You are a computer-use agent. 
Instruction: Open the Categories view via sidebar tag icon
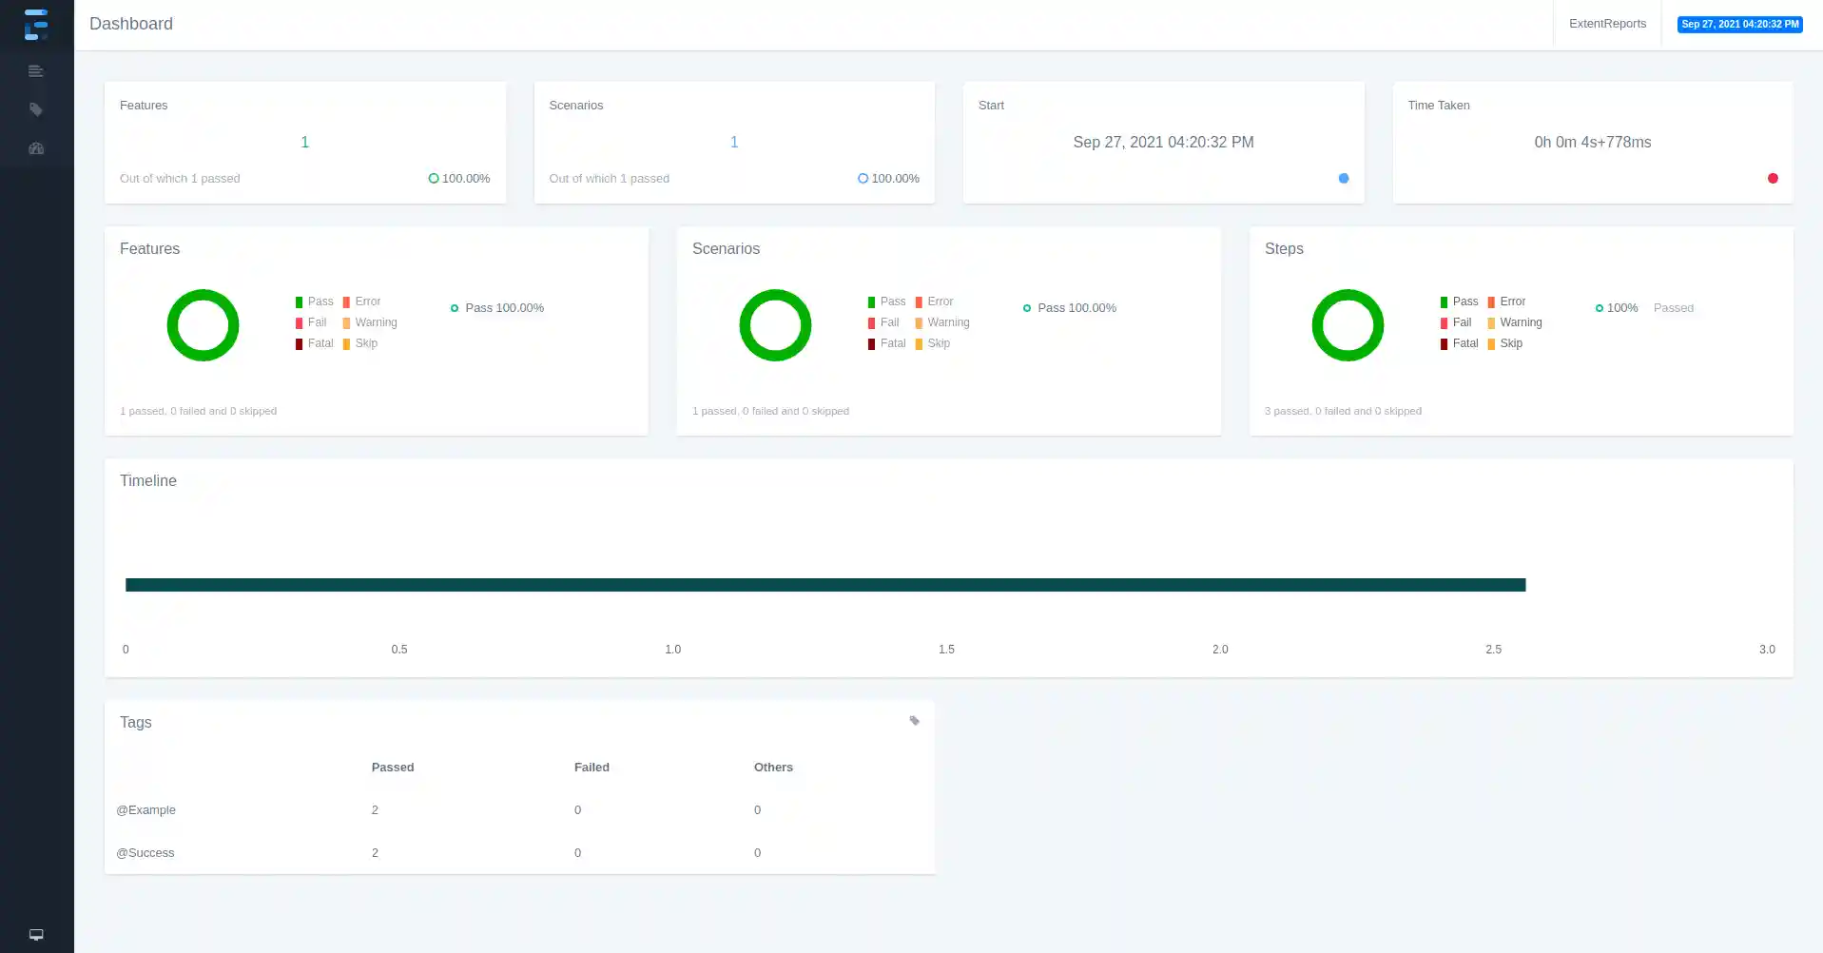coord(35,109)
